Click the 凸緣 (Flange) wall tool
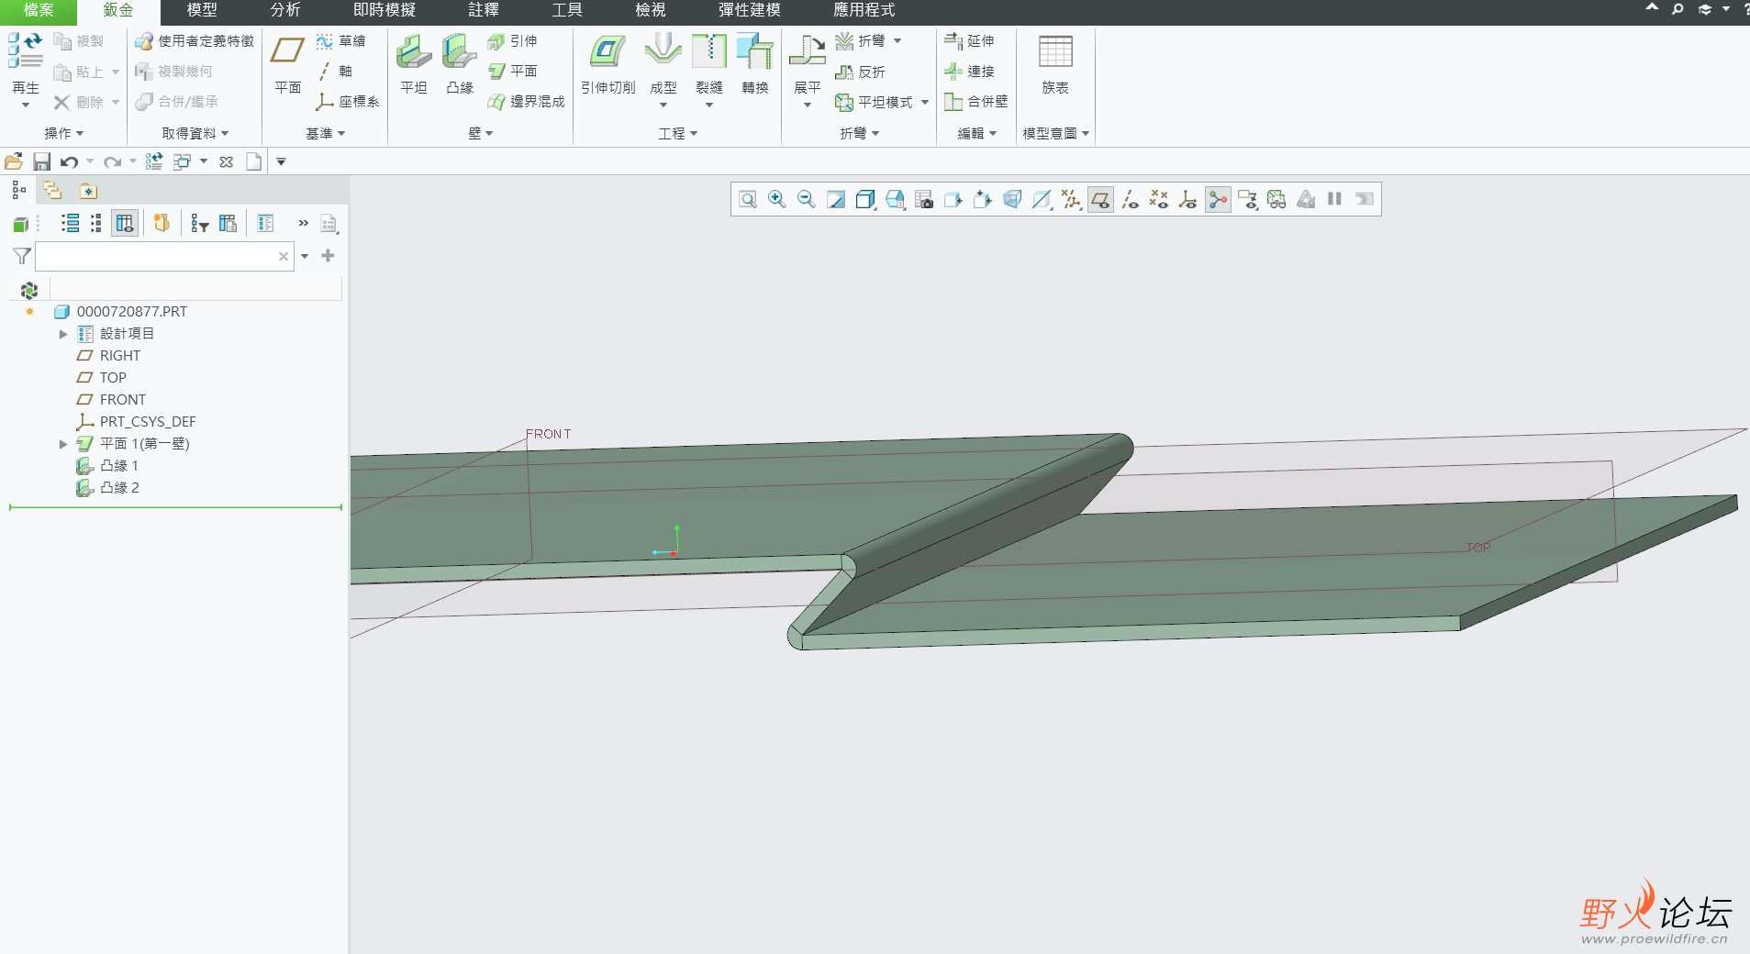 tap(459, 64)
